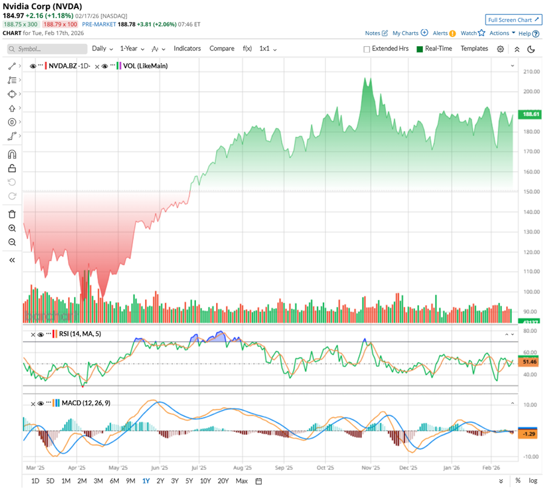Image resolution: width=548 pixels, height=492 pixels.
Task: Open the Fibonacci retracement tools group
Action: pyautogui.click(x=12, y=80)
